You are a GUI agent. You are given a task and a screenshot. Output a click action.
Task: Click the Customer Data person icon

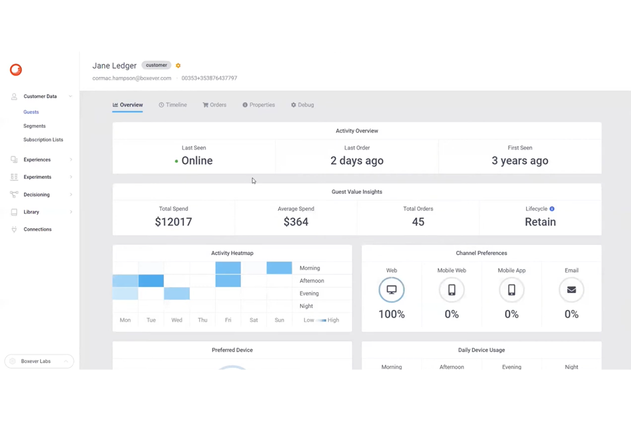tap(14, 96)
